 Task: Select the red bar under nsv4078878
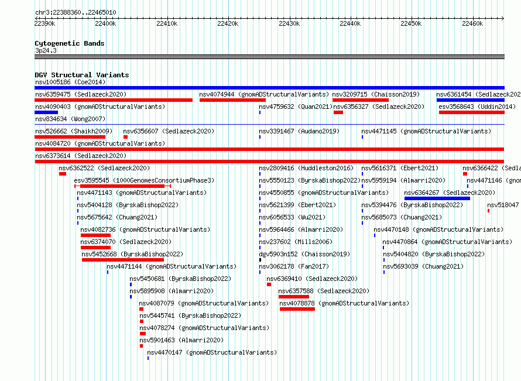click(297, 309)
